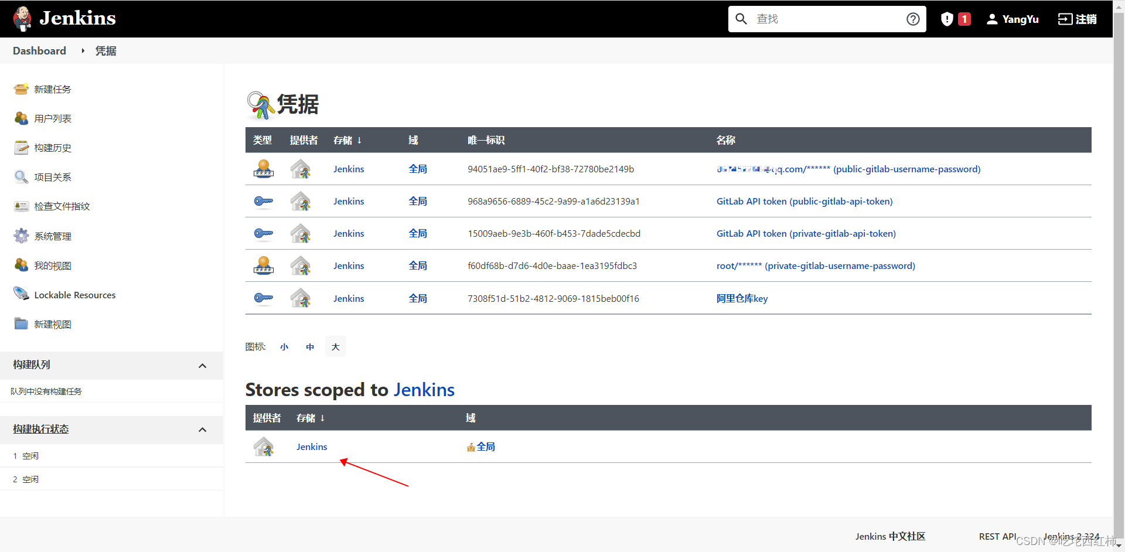This screenshot has height=552, width=1125.
Task: Open the search help question icon
Action: coord(913,19)
